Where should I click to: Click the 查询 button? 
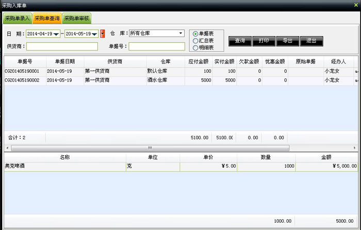tap(239, 41)
